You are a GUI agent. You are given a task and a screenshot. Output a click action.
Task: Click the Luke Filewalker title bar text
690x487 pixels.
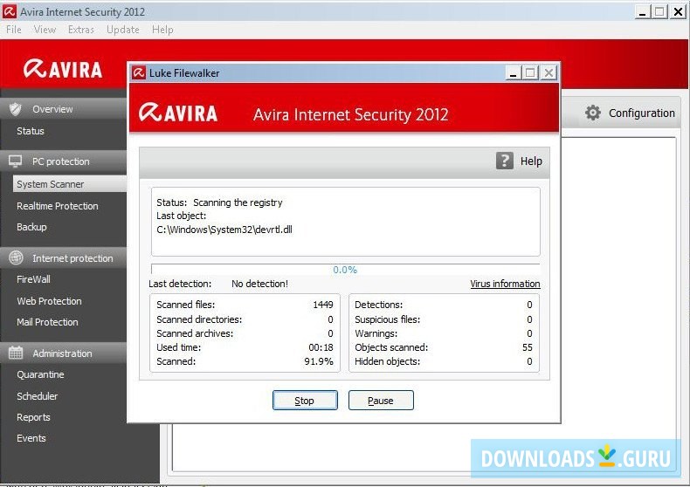point(184,73)
